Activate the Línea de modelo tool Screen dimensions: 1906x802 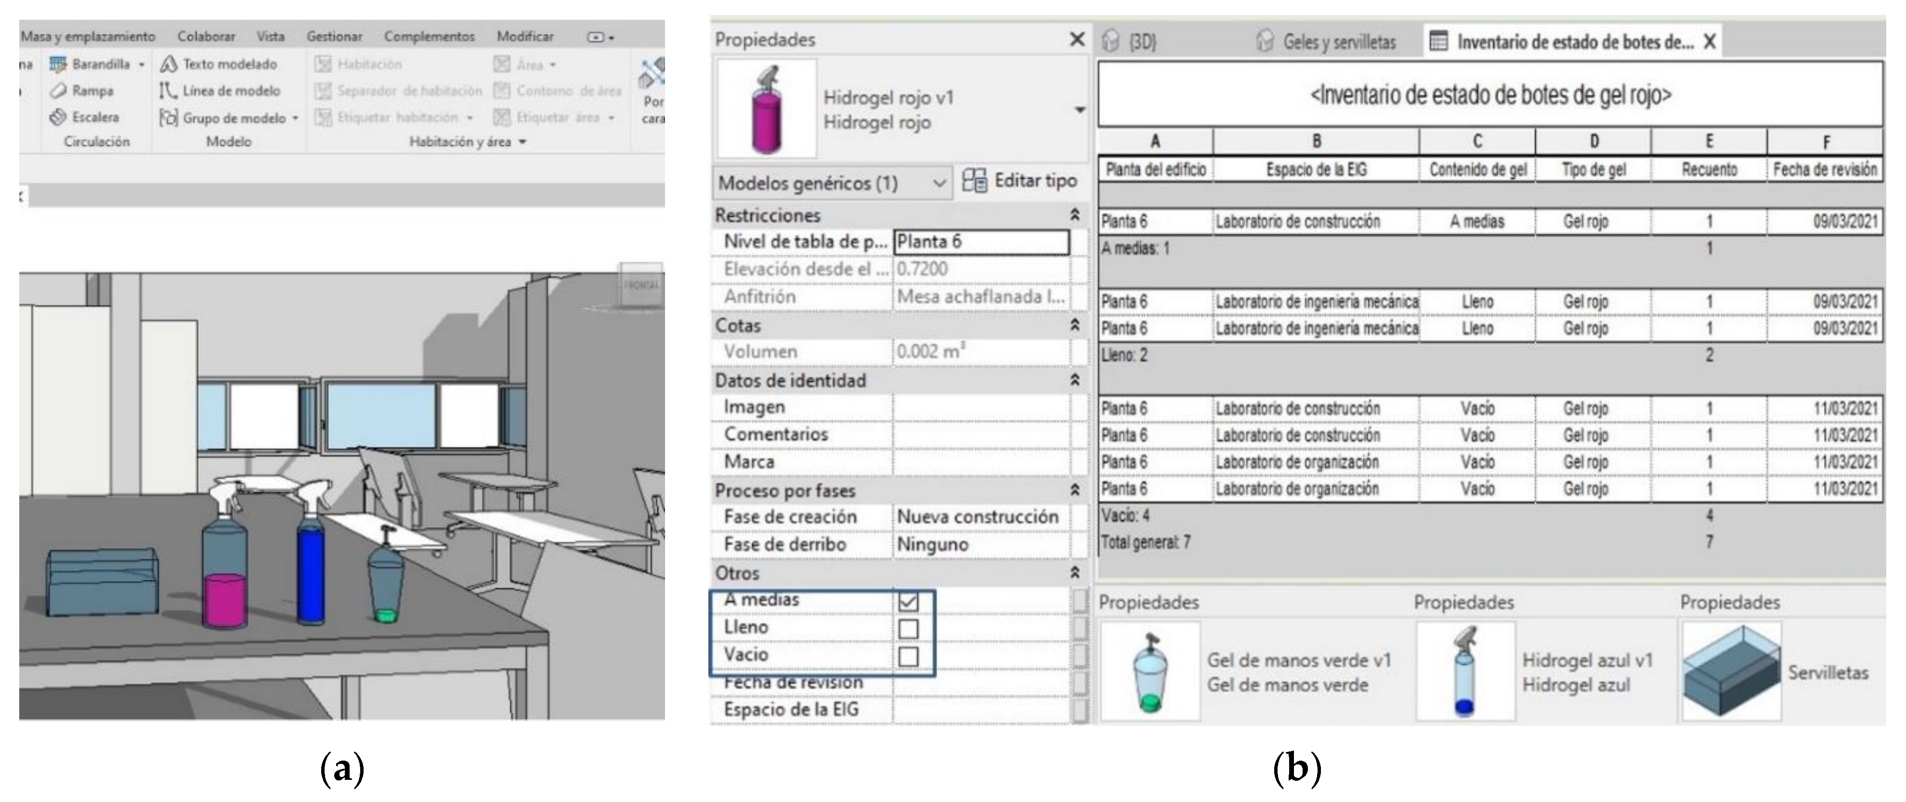[x=170, y=91]
